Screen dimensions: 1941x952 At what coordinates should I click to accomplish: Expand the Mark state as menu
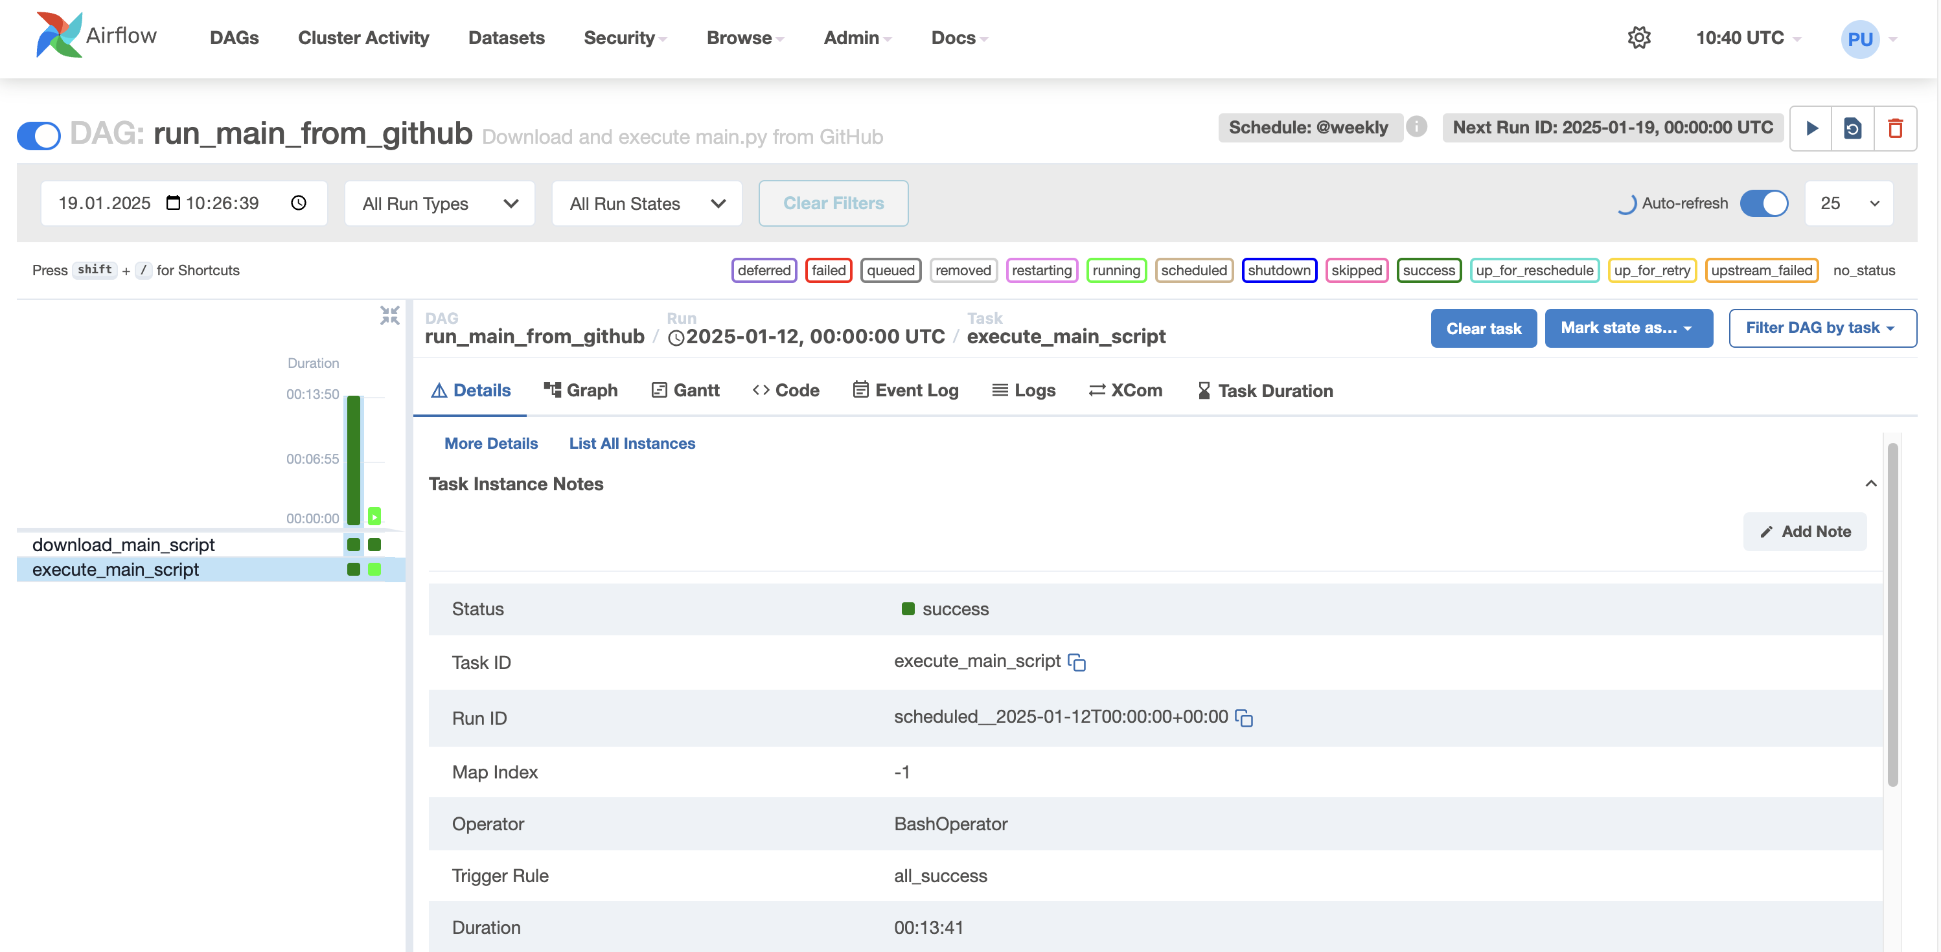[x=1628, y=328]
